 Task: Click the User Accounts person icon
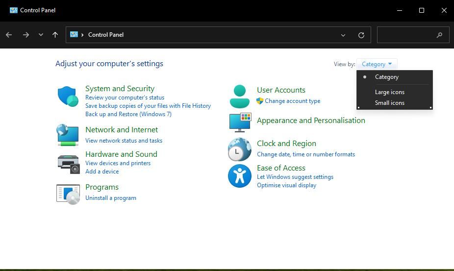(x=240, y=96)
